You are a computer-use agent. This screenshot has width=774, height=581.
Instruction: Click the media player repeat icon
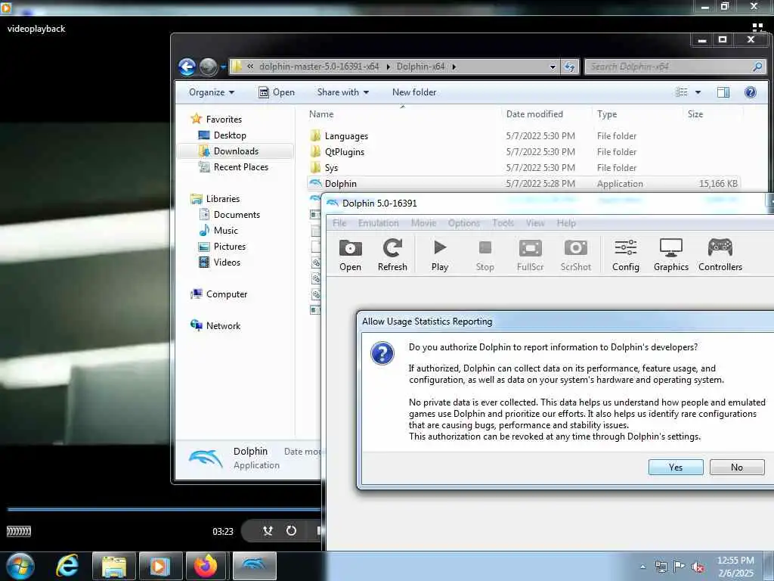(x=291, y=530)
